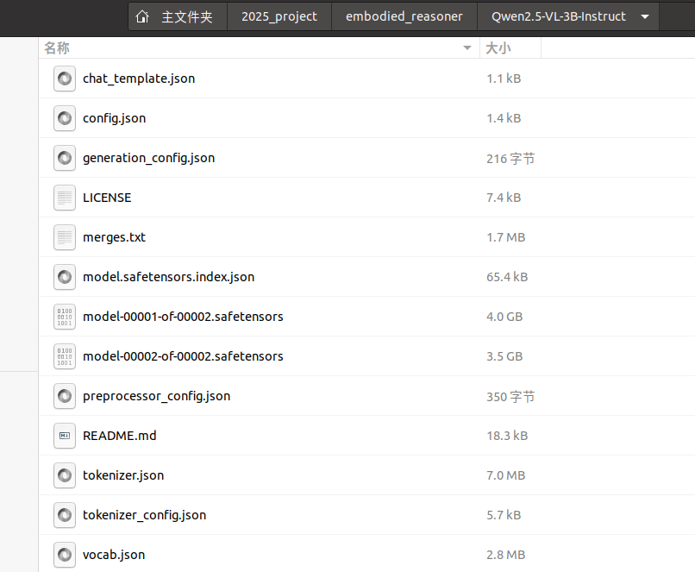The image size is (695, 572).
Task: Select model-00001-of-00002.safetensors file name
Action: click(183, 317)
